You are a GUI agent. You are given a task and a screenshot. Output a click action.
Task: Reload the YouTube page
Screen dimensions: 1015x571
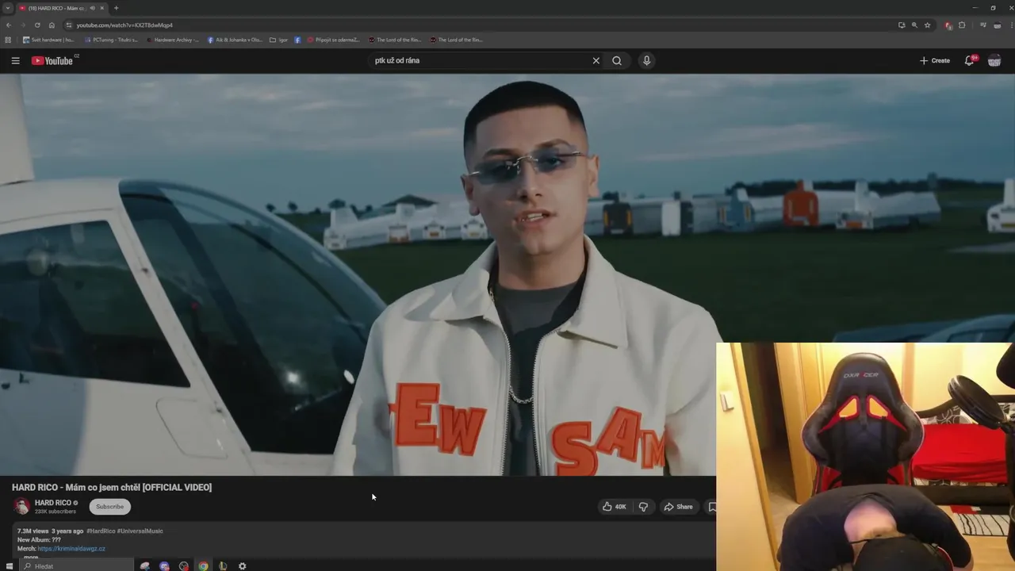(x=37, y=25)
